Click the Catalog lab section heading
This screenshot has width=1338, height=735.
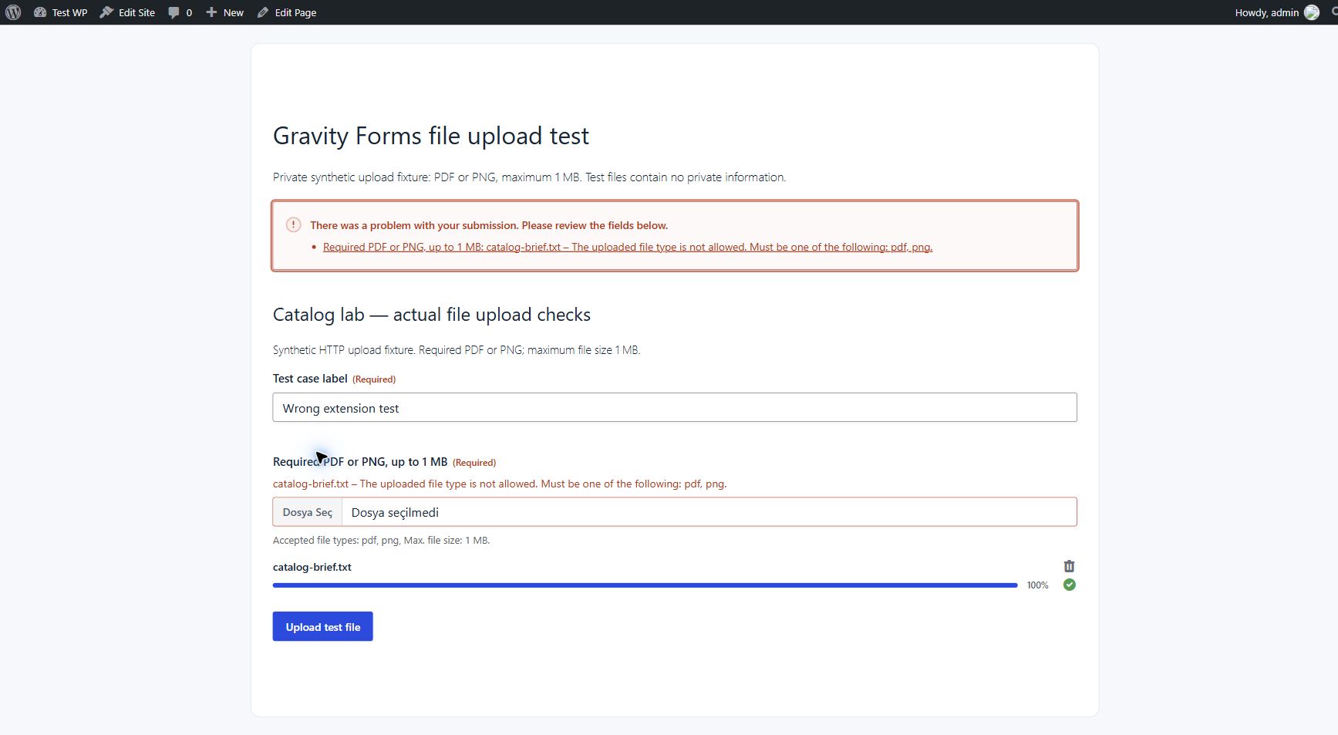tap(432, 315)
